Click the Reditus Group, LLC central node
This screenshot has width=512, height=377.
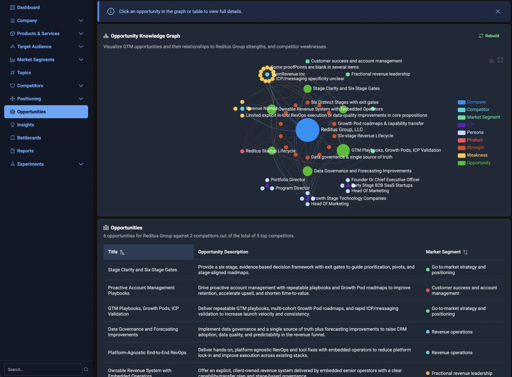pos(307,130)
